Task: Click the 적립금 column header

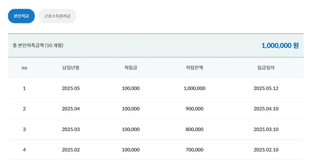Action: 130,68
